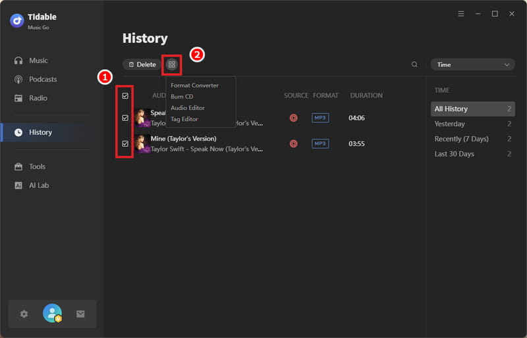Click MP3 format badge of 04:06 track
This screenshot has width=527, height=338.
click(x=320, y=118)
